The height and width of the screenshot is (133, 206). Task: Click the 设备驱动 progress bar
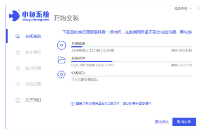131,76
